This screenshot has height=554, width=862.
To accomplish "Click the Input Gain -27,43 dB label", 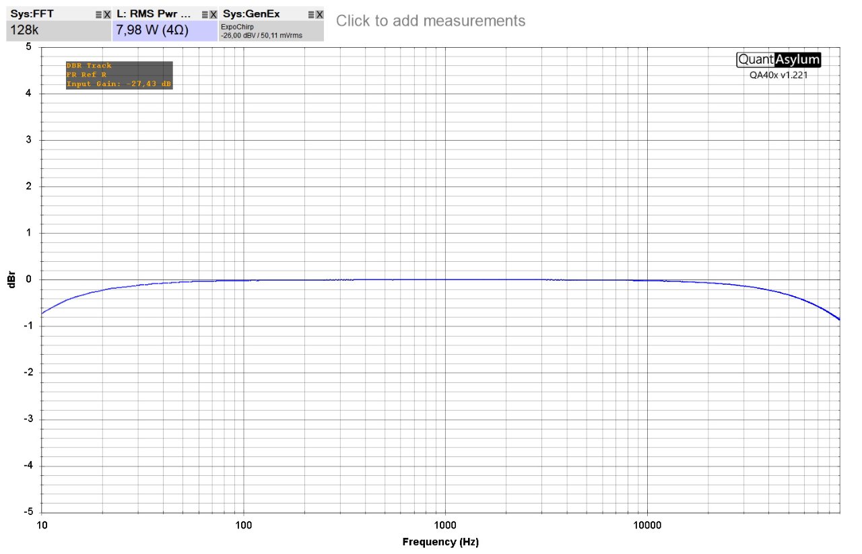I will (x=119, y=84).
